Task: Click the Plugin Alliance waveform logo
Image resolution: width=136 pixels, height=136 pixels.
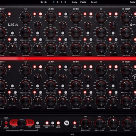Action: point(66,123)
